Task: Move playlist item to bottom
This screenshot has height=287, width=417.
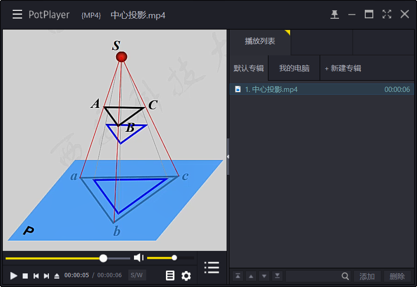Action: [x=277, y=276]
